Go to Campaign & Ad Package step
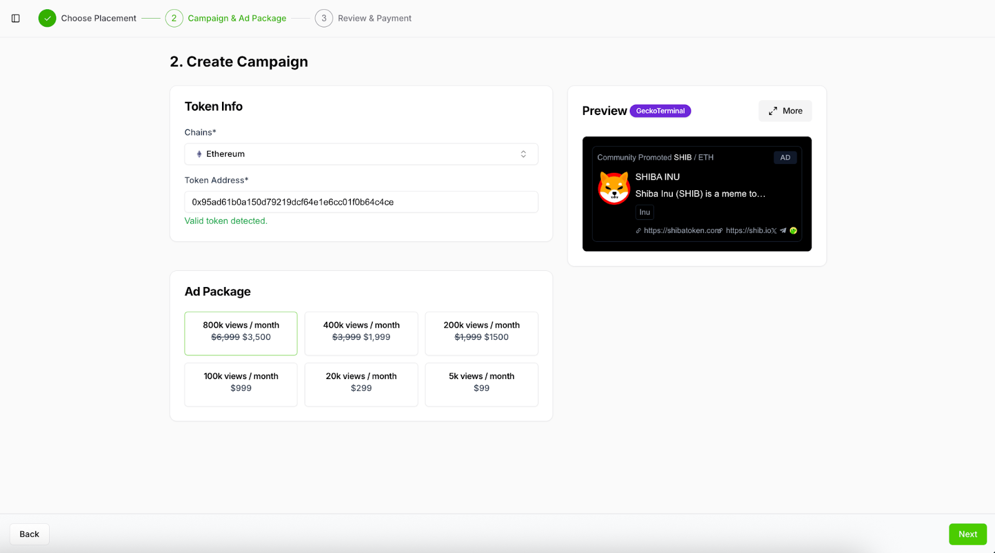The image size is (995, 553). (x=237, y=18)
